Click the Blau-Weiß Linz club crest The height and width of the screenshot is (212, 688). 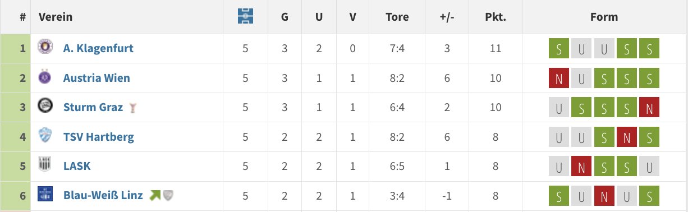[x=45, y=195]
